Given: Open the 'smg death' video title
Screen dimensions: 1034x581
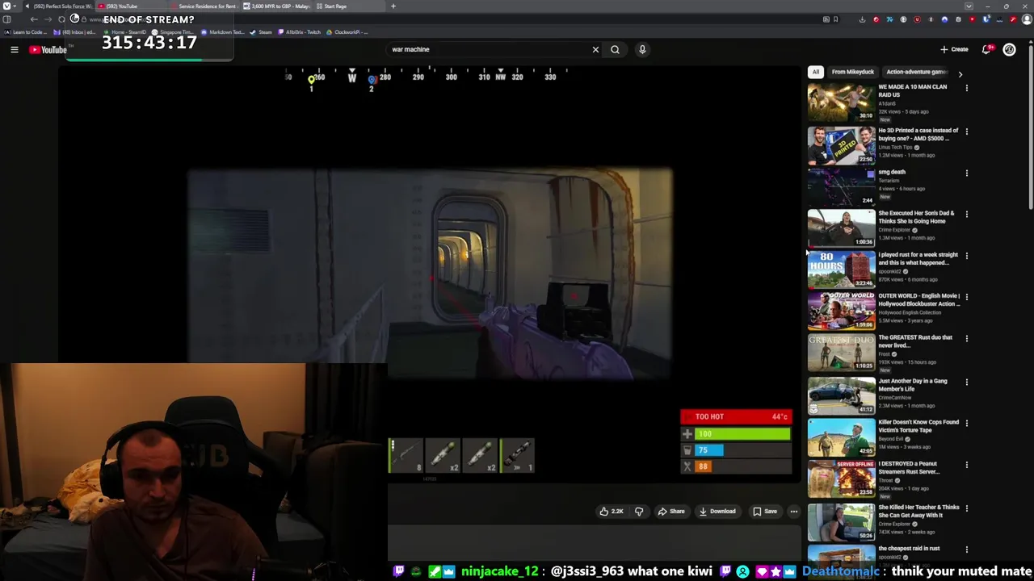Looking at the screenshot, I should 892,172.
